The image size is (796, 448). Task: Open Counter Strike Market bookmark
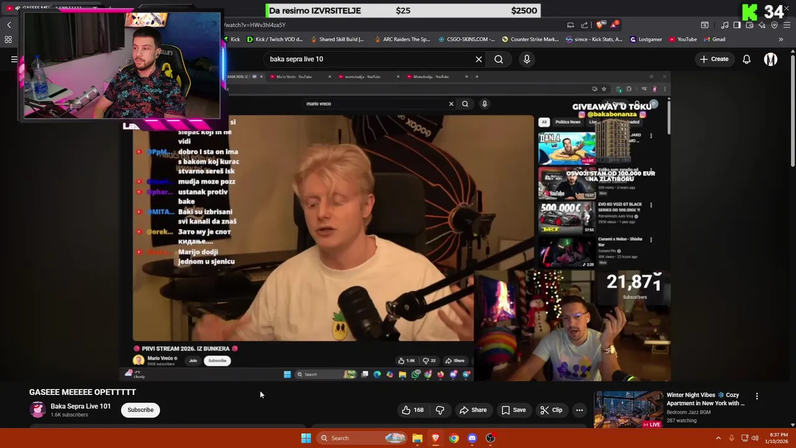coord(530,39)
